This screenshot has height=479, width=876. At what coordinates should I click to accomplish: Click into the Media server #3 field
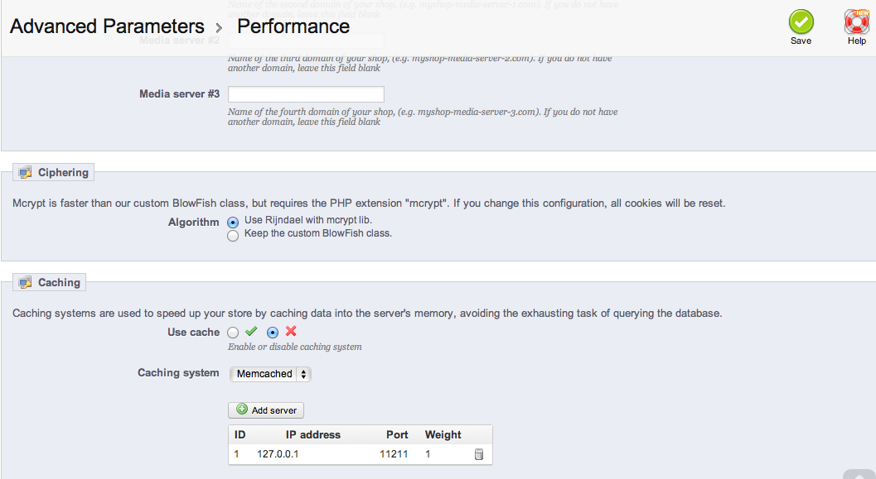[x=306, y=94]
